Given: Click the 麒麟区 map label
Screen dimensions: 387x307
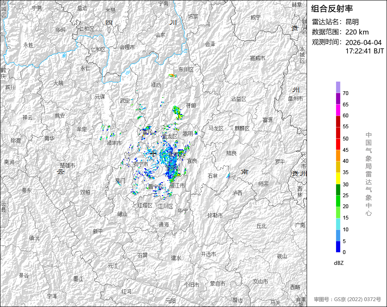Looking at the screenshot, I should pyautogui.click(x=242, y=128).
